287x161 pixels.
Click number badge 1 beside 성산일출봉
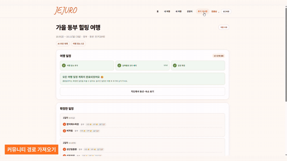[64, 149]
